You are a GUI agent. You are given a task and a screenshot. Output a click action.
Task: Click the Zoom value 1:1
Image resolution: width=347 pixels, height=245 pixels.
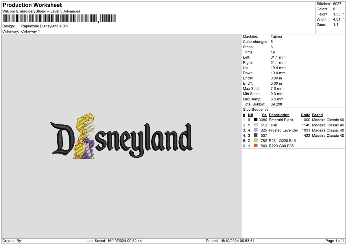[336, 25]
